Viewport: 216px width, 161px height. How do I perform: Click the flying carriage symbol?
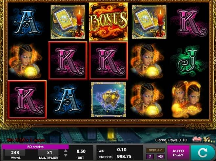pyautogui.click(x=108, y=100)
